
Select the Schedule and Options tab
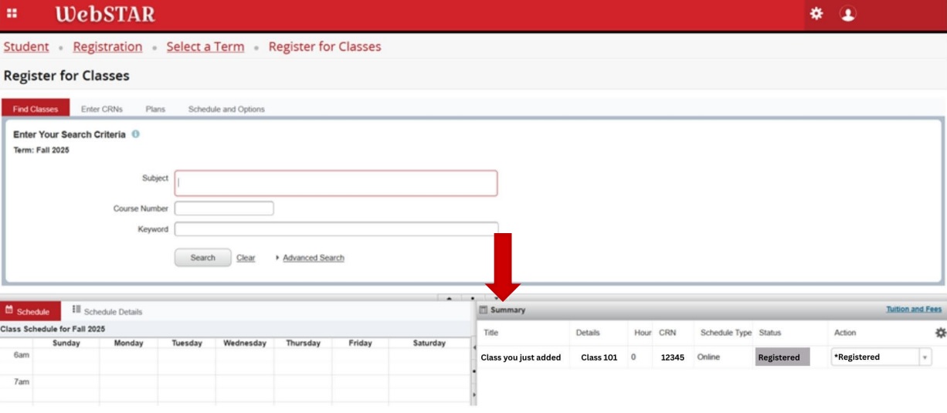tap(226, 110)
